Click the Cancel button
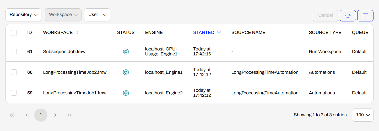The width and height of the screenshot is (379, 131). 326,16
